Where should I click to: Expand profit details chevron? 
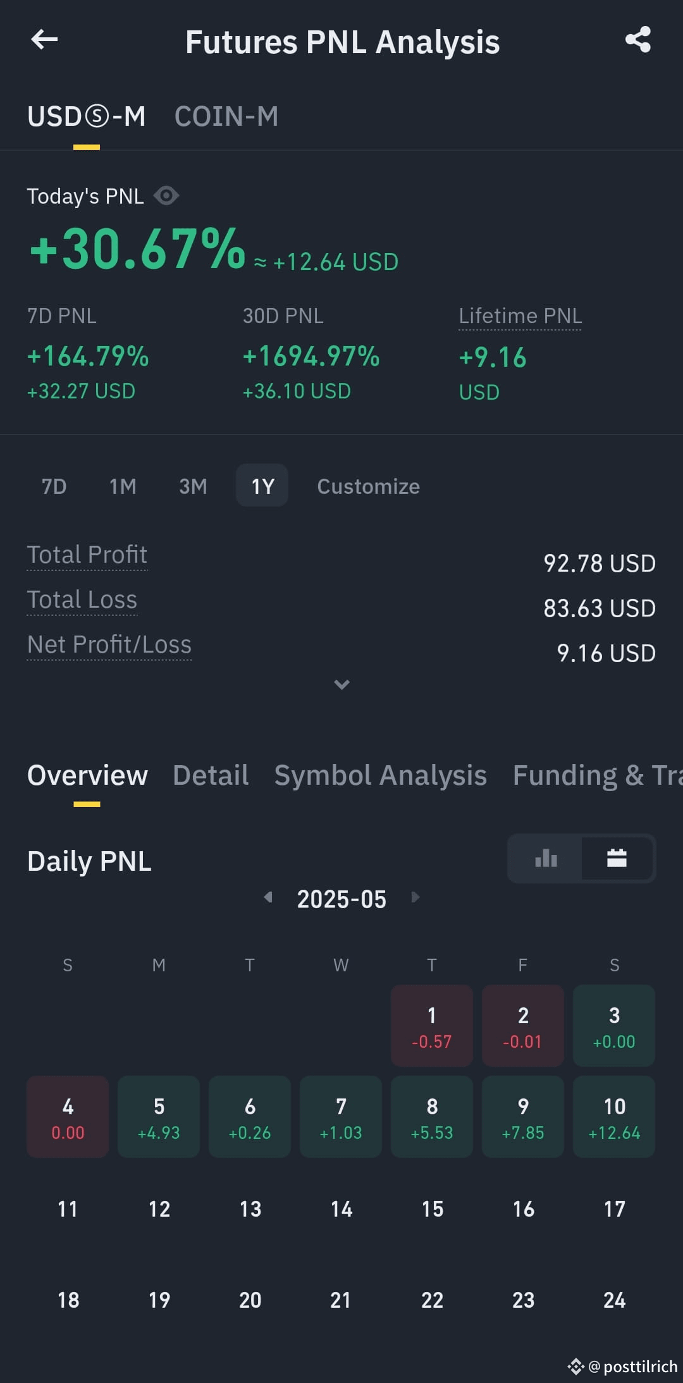pyautogui.click(x=341, y=684)
